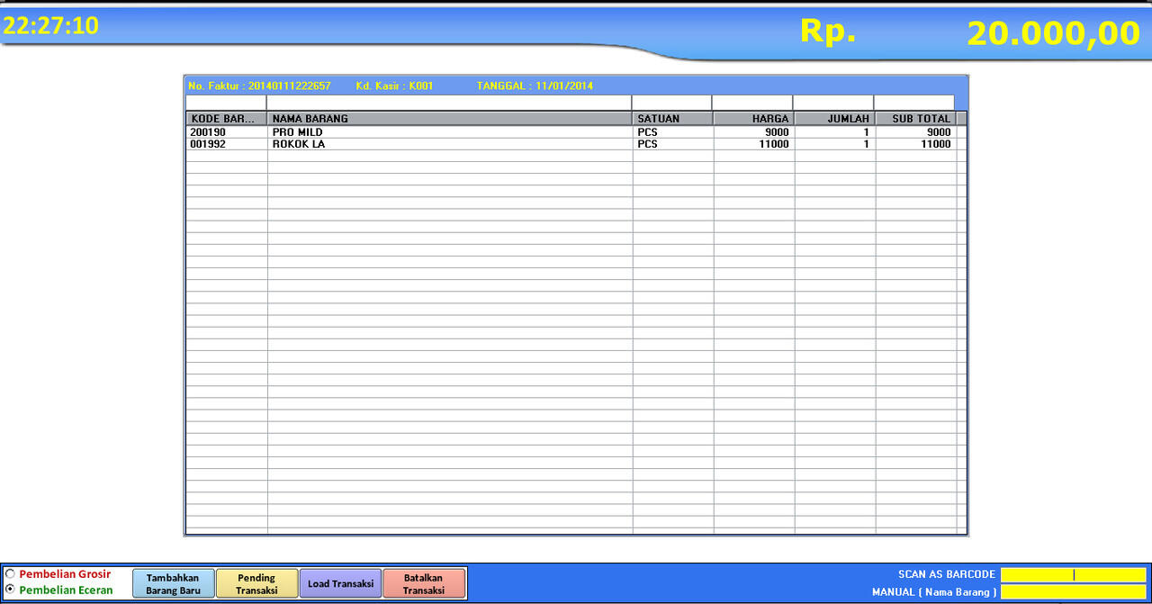Click the empty entry box above SUB TOTAL column
This screenshot has height=604, width=1152.
tap(914, 103)
